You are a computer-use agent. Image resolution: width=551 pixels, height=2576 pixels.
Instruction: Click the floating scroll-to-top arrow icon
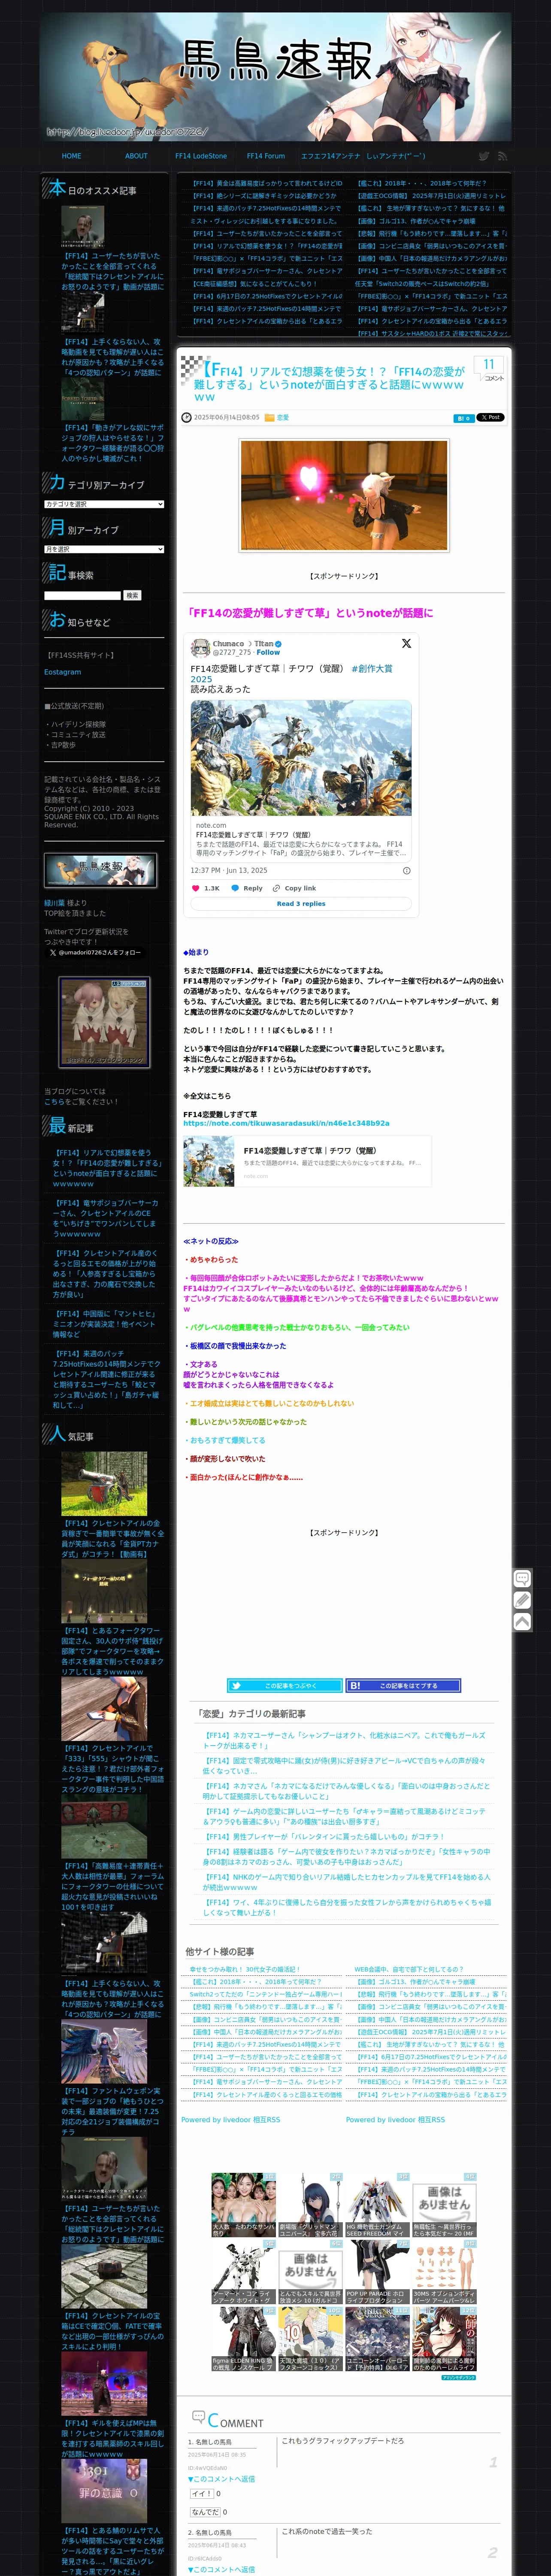tap(522, 1622)
